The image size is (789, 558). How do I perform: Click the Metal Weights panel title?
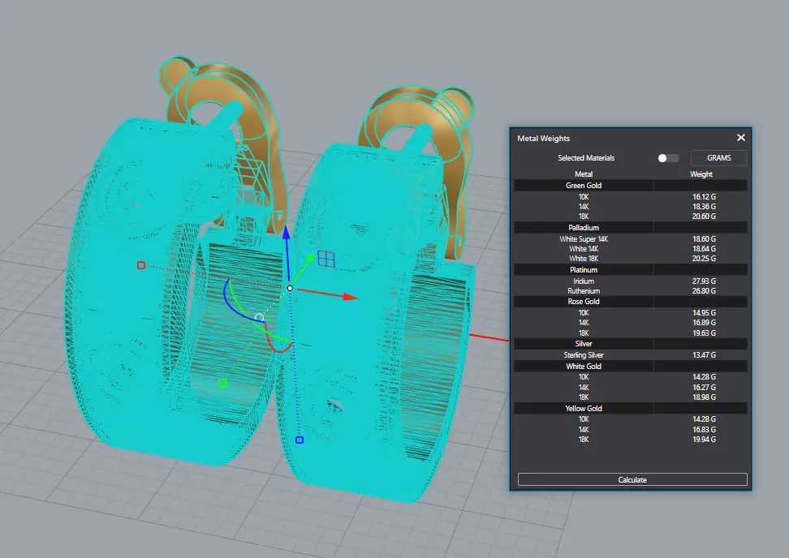[543, 138]
